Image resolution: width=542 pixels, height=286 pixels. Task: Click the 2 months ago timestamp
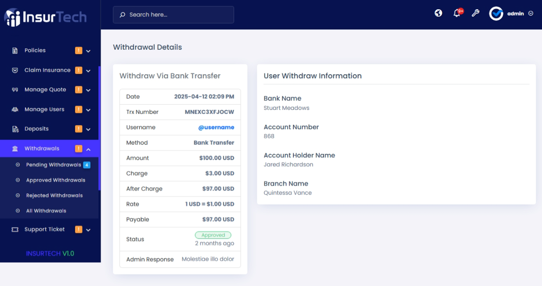pyautogui.click(x=215, y=243)
